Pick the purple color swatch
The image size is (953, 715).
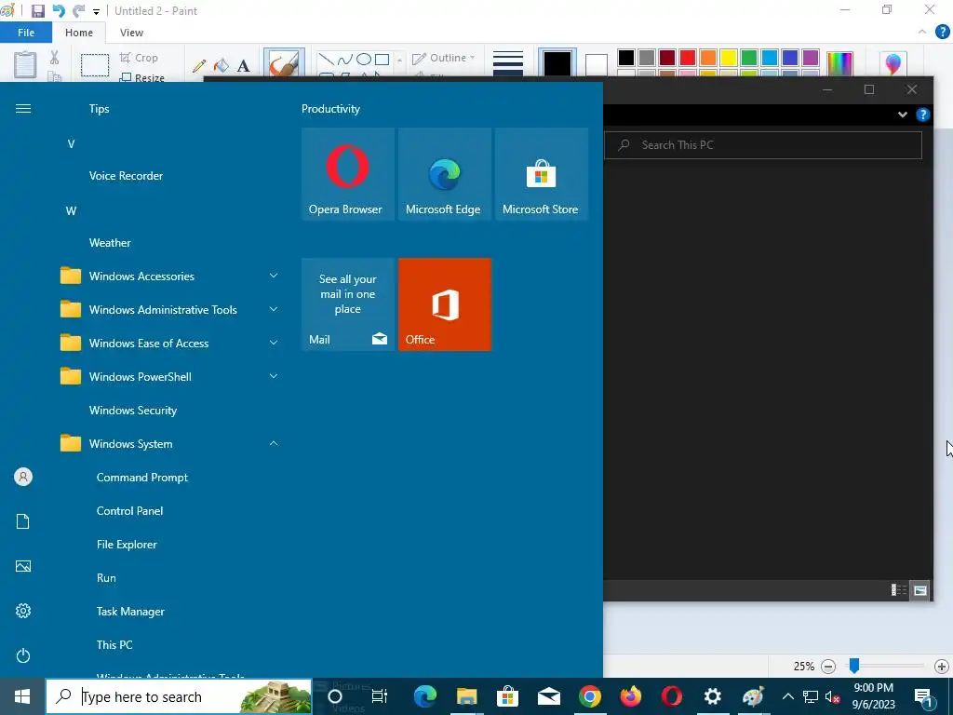click(x=811, y=58)
